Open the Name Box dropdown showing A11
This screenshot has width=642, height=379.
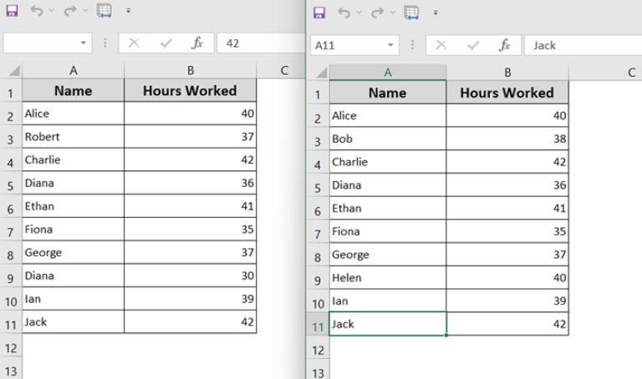point(392,45)
